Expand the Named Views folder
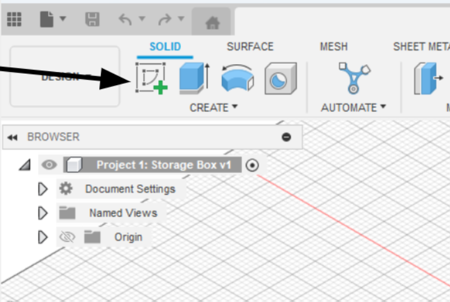450x302 pixels. pos(42,213)
